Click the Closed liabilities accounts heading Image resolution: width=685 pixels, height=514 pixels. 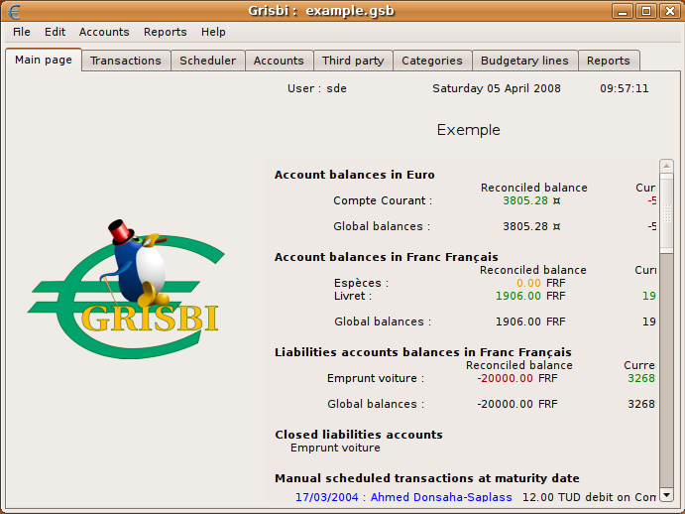pos(359,435)
